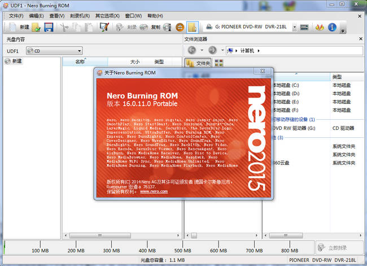This screenshot has height=266, width=367.
Task: Select the 360云盘 entry
Action: pos(281,163)
